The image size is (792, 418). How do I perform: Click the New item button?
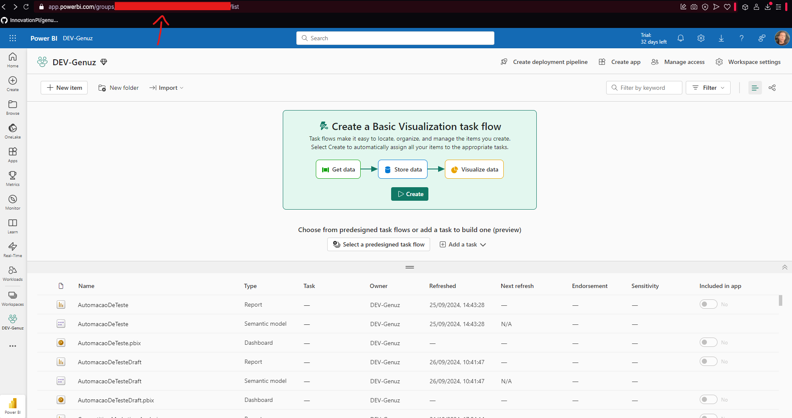tap(64, 88)
